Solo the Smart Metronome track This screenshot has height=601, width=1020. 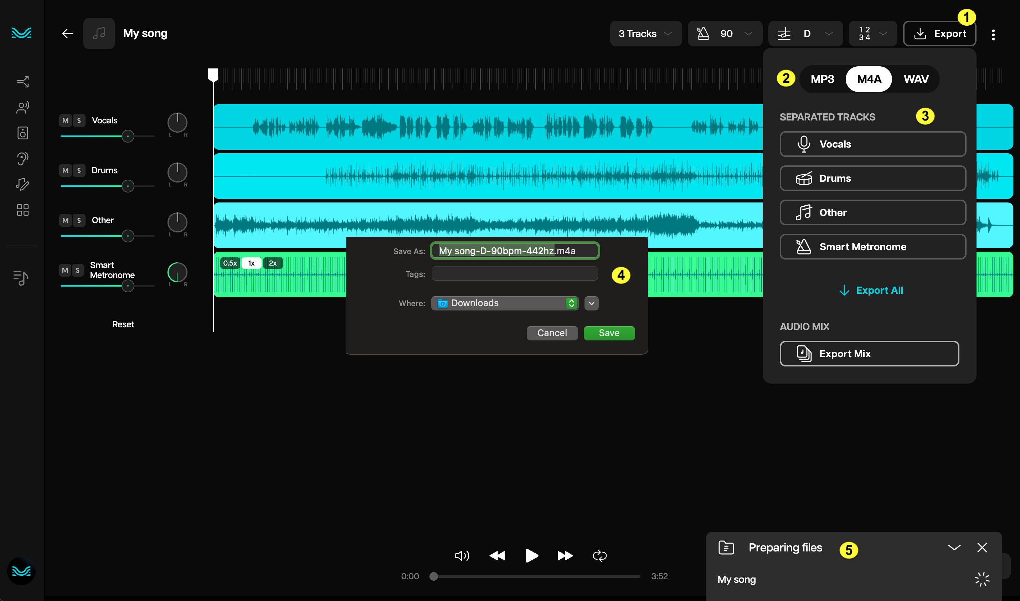(78, 270)
